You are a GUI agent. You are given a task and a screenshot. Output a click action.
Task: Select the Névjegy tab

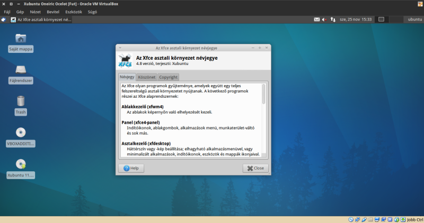pyautogui.click(x=127, y=77)
